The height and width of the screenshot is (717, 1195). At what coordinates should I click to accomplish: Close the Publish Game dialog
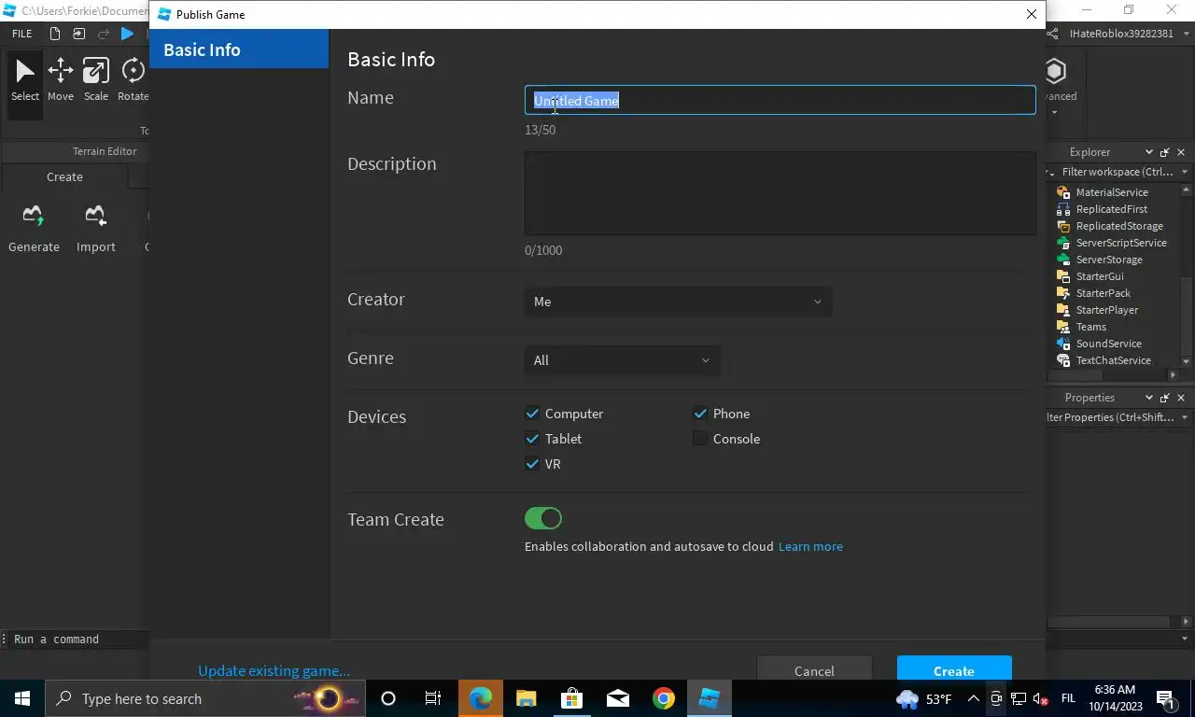[1031, 14]
